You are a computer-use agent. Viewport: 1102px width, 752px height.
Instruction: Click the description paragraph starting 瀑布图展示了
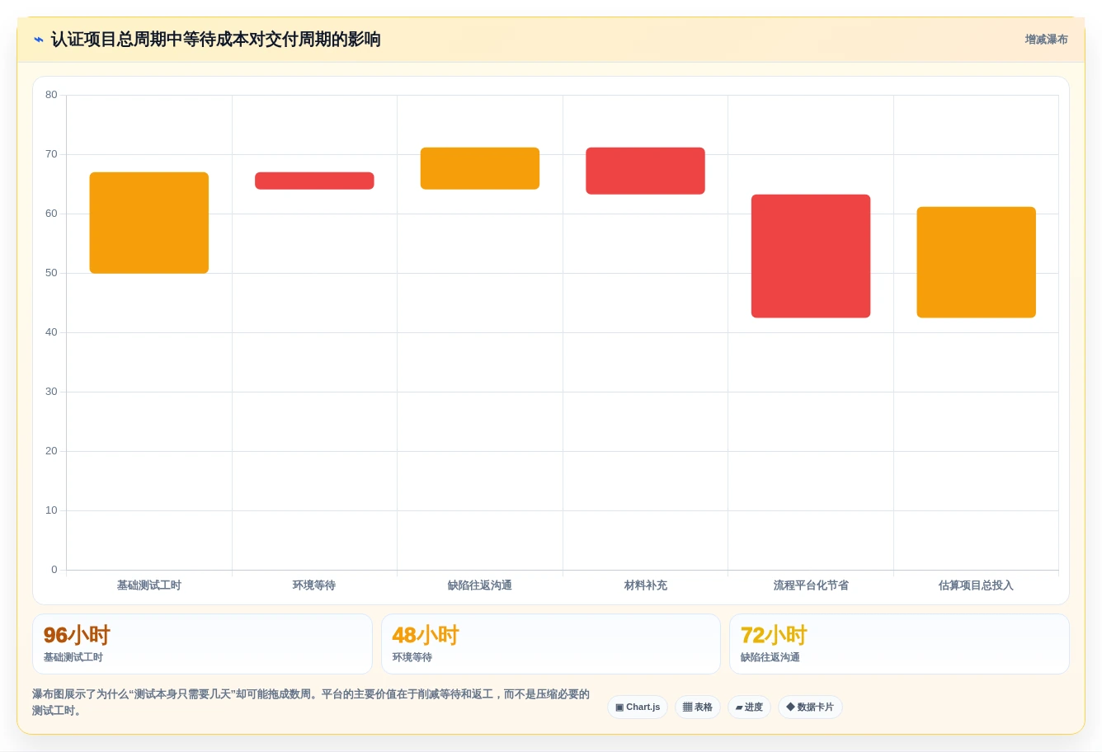tap(311, 703)
